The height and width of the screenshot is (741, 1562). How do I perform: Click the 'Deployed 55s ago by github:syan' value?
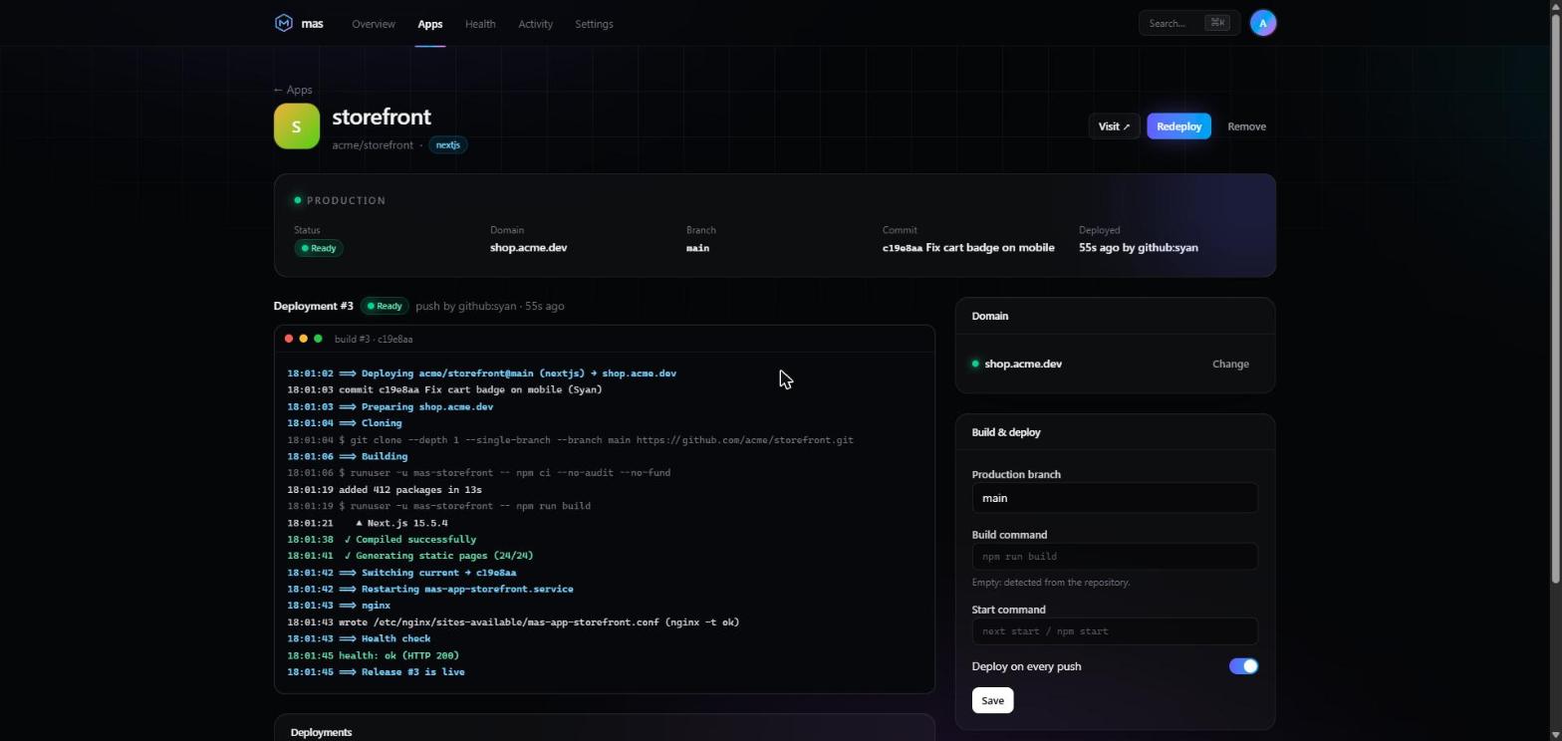click(x=1139, y=248)
